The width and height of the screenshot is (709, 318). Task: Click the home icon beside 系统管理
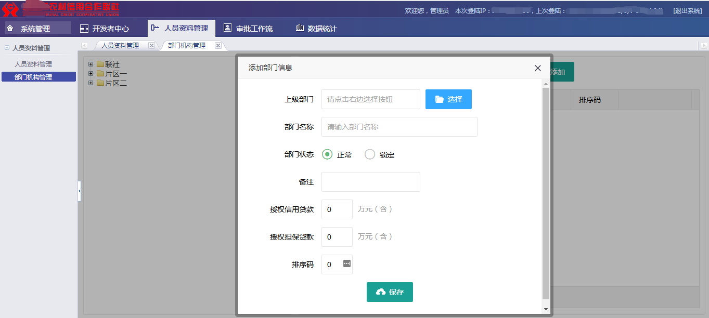10,28
